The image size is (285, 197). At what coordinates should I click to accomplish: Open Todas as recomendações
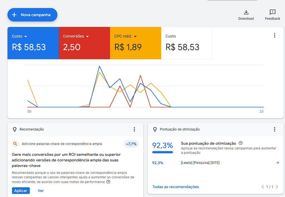175,187
